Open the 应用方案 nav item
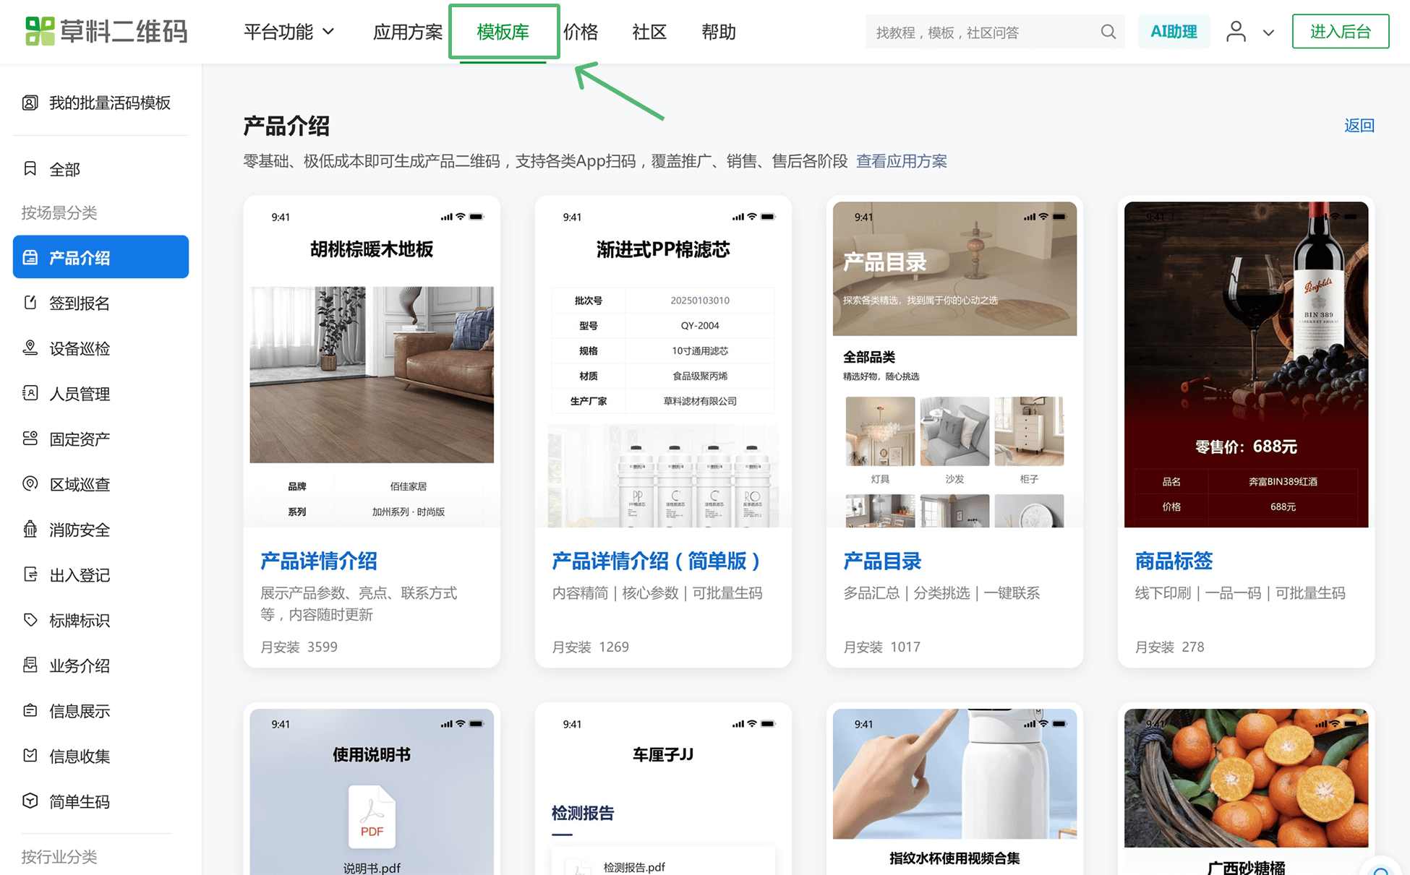 tap(408, 32)
